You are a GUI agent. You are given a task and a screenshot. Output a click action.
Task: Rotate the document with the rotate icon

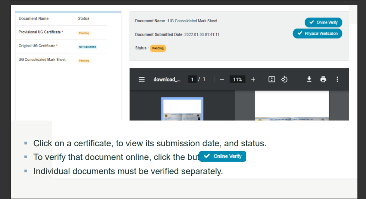pyautogui.click(x=284, y=79)
